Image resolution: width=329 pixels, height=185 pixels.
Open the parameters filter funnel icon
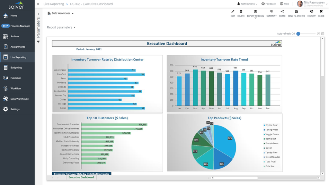pyautogui.click(x=38, y=42)
